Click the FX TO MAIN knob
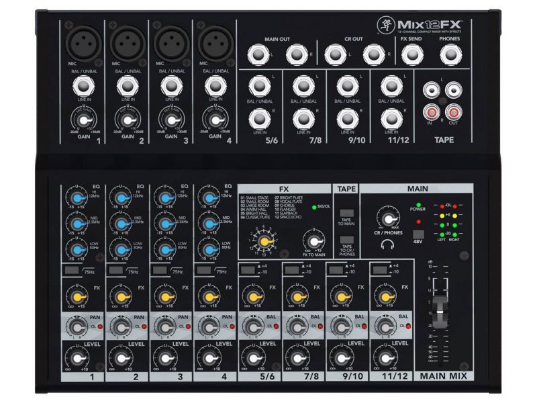 click(313, 241)
